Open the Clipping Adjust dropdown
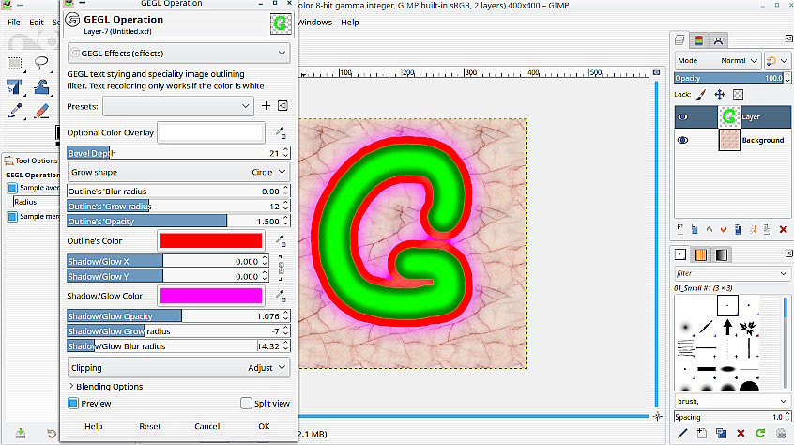Image resolution: width=794 pixels, height=445 pixels. point(178,368)
